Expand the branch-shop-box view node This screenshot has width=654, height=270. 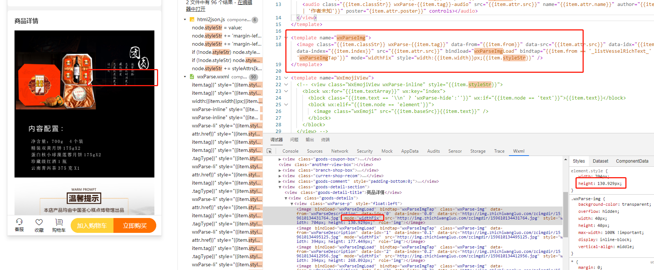(280, 170)
